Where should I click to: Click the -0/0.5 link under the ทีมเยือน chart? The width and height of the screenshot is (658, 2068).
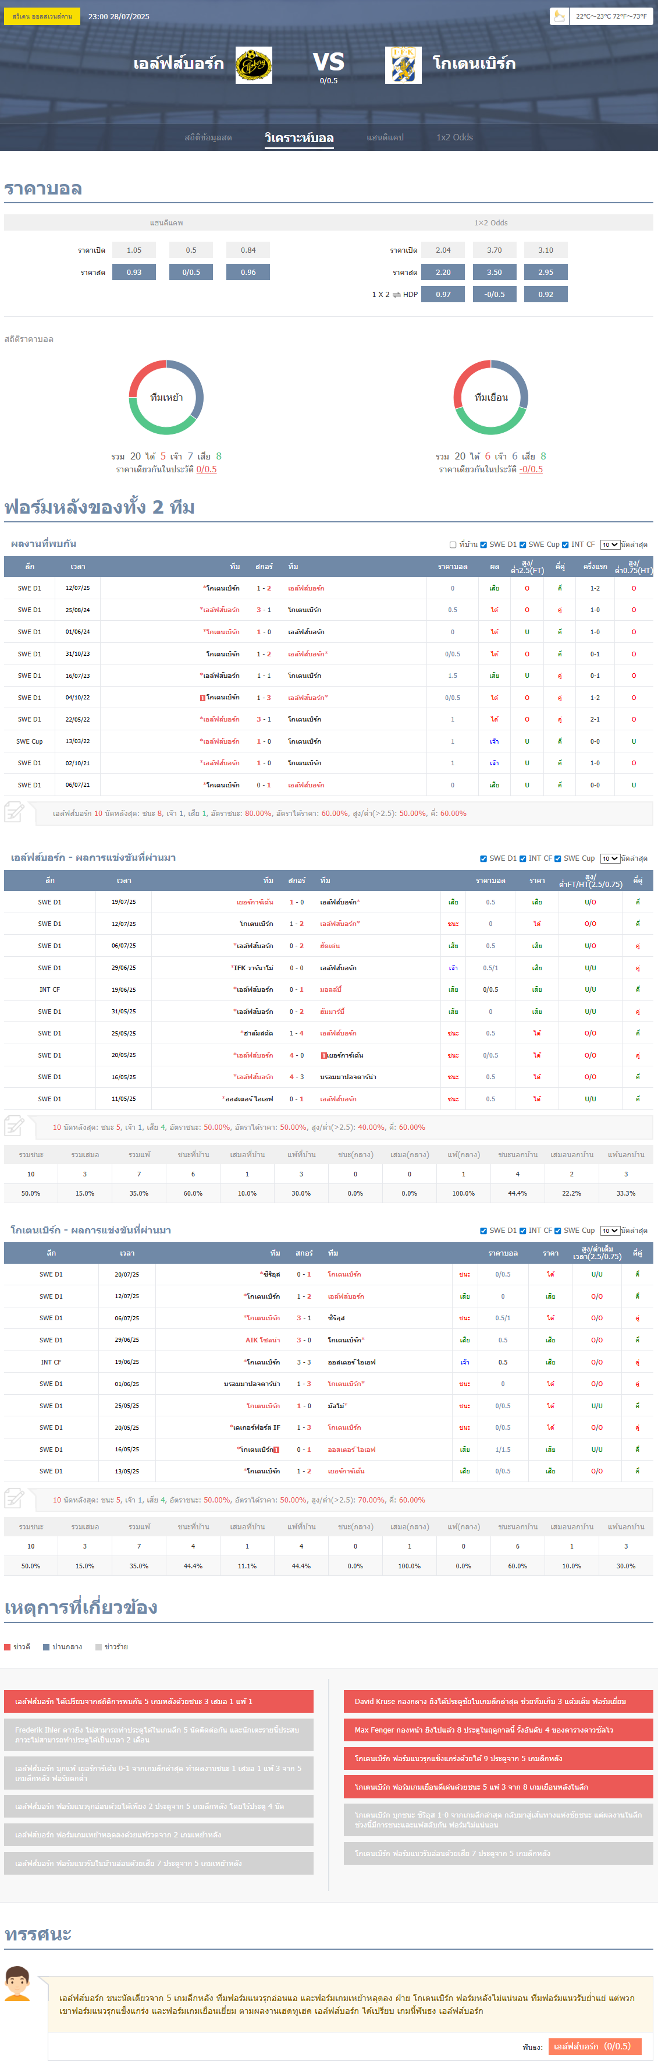click(x=531, y=469)
